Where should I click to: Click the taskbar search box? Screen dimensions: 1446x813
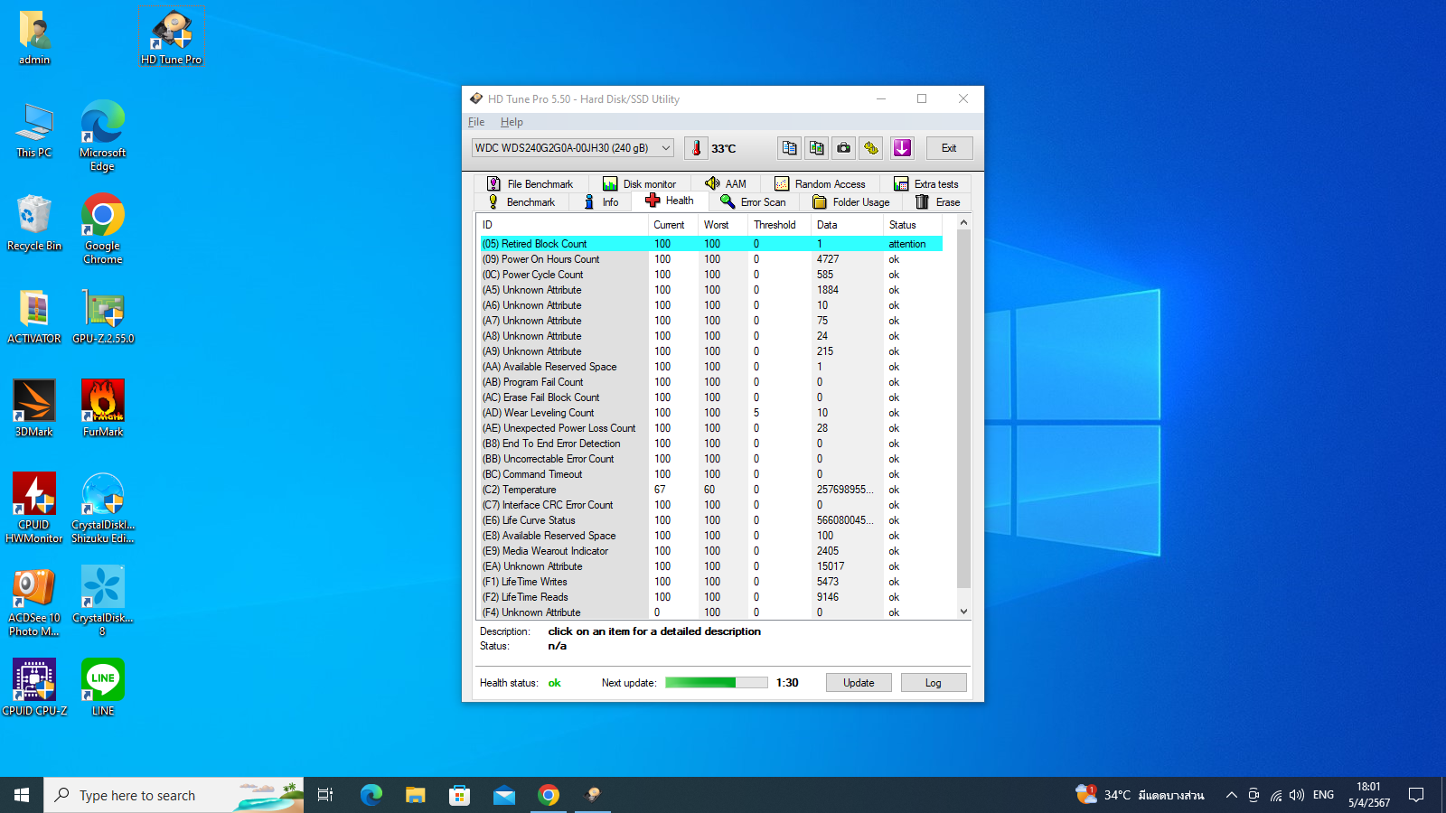[174, 795]
